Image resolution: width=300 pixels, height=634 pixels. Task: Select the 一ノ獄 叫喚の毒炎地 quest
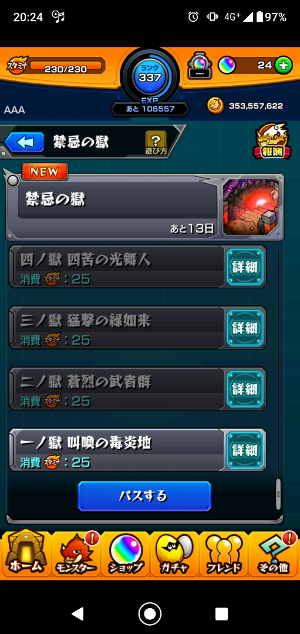coord(116,450)
